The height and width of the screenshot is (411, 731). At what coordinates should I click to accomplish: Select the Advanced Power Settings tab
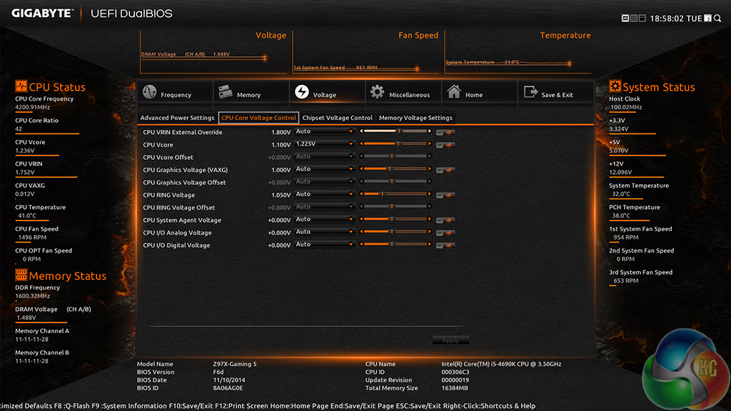177,118
